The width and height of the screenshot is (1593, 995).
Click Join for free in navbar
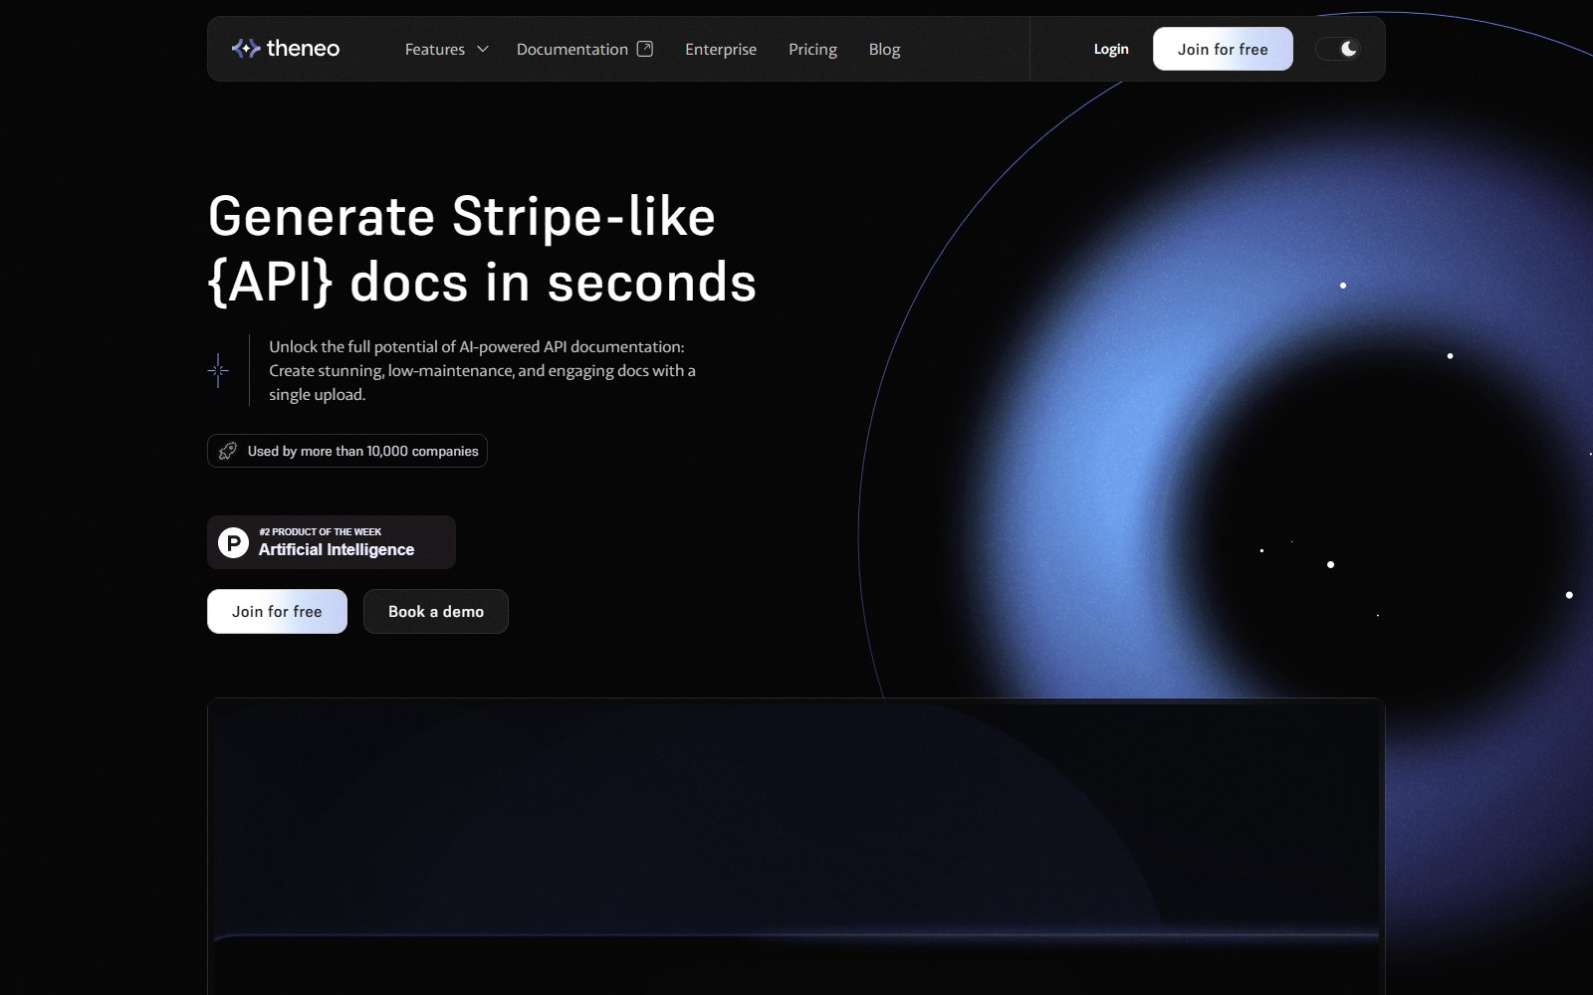tap(1223, 49)
